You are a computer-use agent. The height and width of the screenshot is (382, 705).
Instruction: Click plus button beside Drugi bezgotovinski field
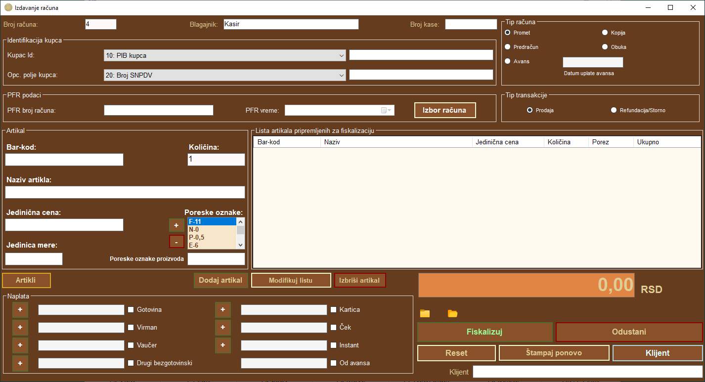(x=20, y=363)
